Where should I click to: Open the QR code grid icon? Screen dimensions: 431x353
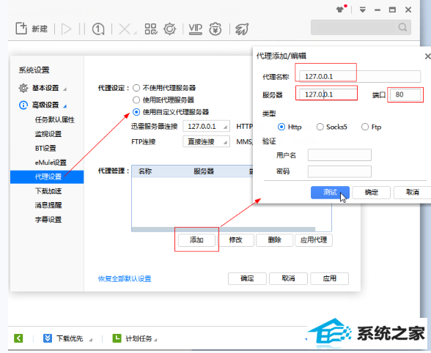pyautogui.click(x=151, y=29)
